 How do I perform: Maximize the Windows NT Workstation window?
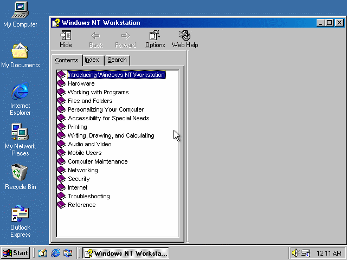point(330,23)
